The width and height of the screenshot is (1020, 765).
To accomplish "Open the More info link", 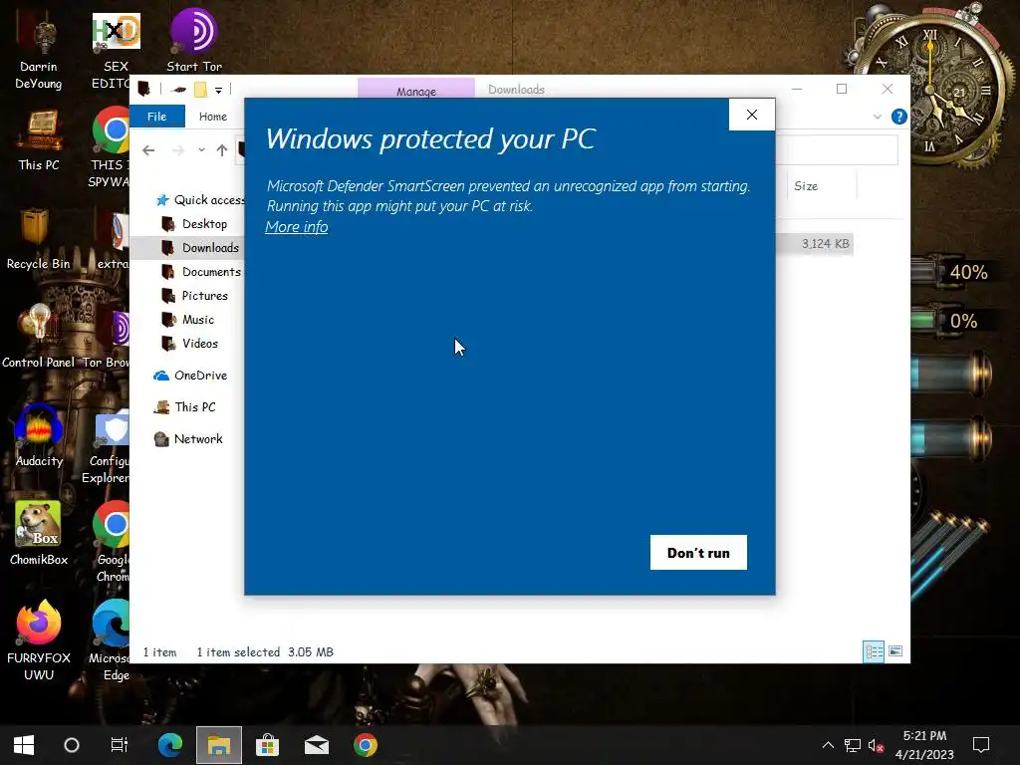I will 297,227.
